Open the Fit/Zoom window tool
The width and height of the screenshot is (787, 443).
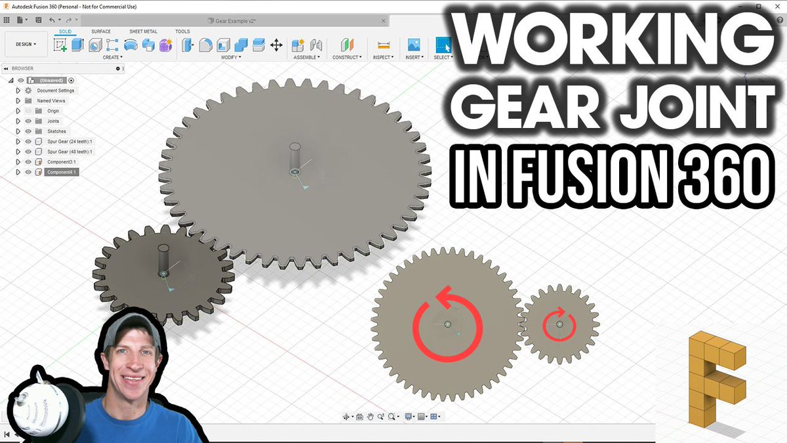point(392,416)
